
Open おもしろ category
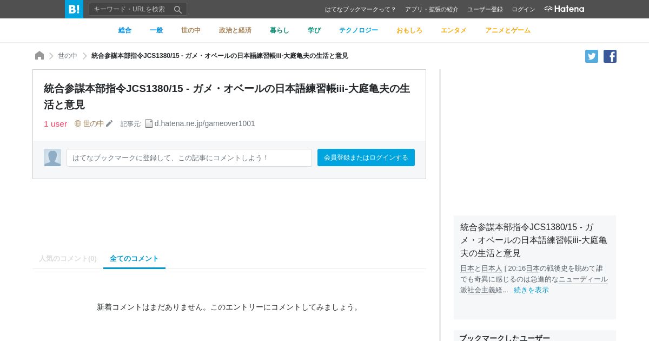pyautogui.click(x=409, y=30)
